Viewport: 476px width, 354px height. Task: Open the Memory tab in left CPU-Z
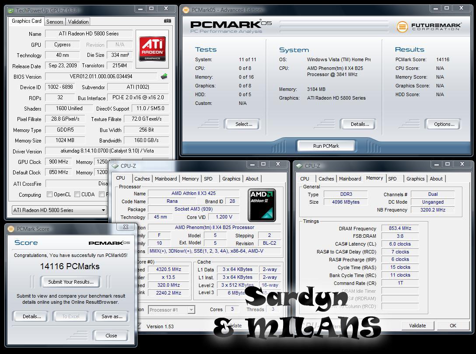coord(190,179)
